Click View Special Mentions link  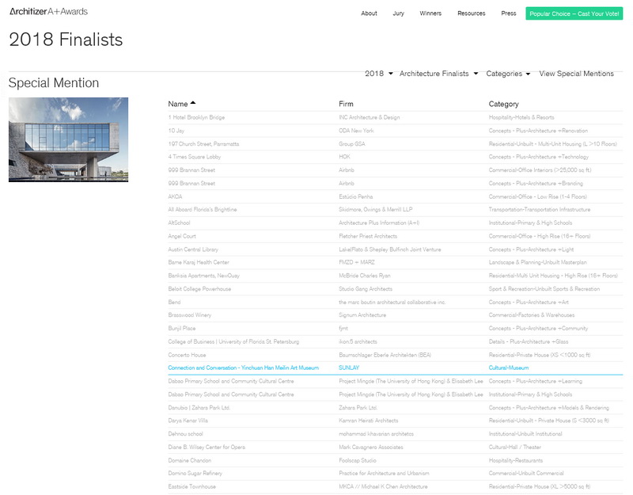[x=576, y=74]
